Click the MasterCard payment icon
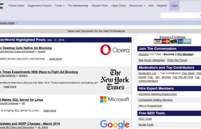 (166, 41)
